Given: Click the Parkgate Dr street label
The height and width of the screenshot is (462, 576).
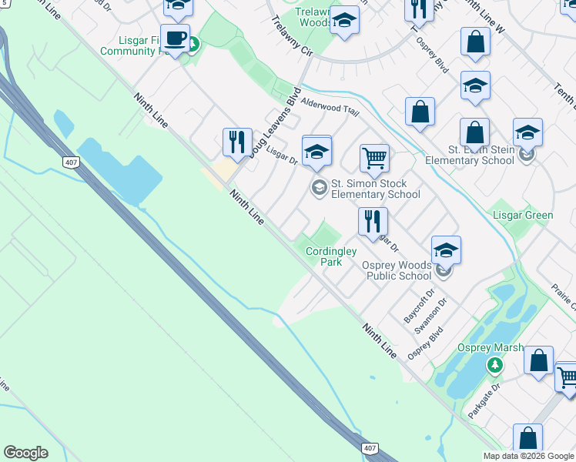Looking at the screenshot, I should point(484,401).
